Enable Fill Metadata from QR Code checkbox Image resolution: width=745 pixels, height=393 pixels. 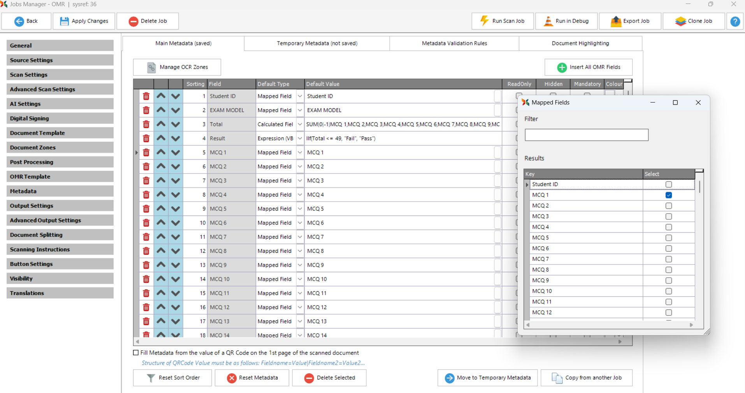[x=136, y=353]
